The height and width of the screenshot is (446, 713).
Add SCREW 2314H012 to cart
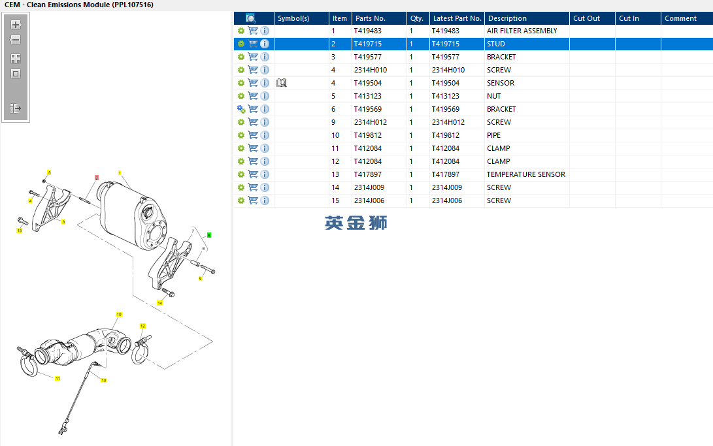click(x=254, y=122)
